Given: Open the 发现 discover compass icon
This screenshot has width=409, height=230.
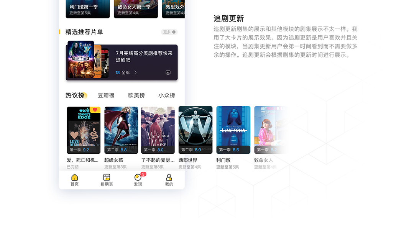Looking at the screenshot, I should coord(138,177).
